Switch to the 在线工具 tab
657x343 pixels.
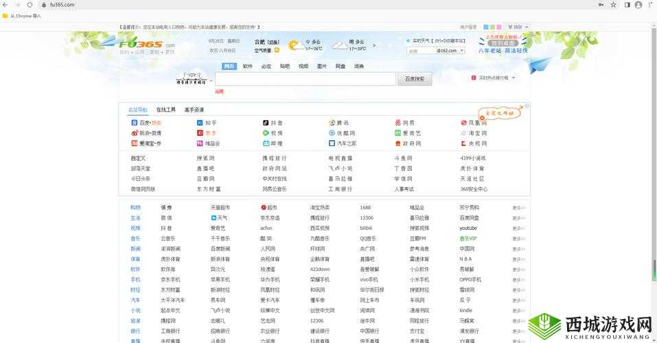coord(166,110)
